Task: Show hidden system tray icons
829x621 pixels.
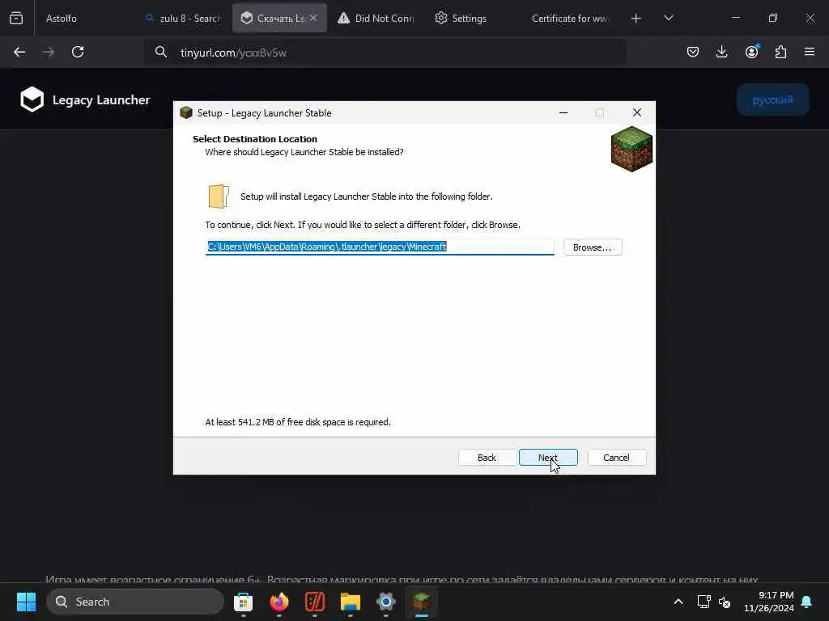Action: click(x=678, y=602)
